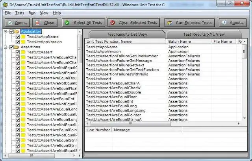Image resolution: width=252 pixels, height=161 pixels.
Task: Click the Message column header
Action: 147,130
